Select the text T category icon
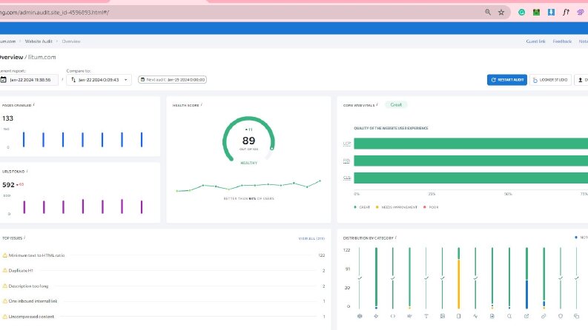This screenshot has width=588, height=330. click(x=426, y=316)
